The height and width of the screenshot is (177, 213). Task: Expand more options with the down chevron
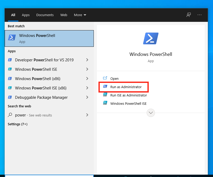(x=151, y=113)
